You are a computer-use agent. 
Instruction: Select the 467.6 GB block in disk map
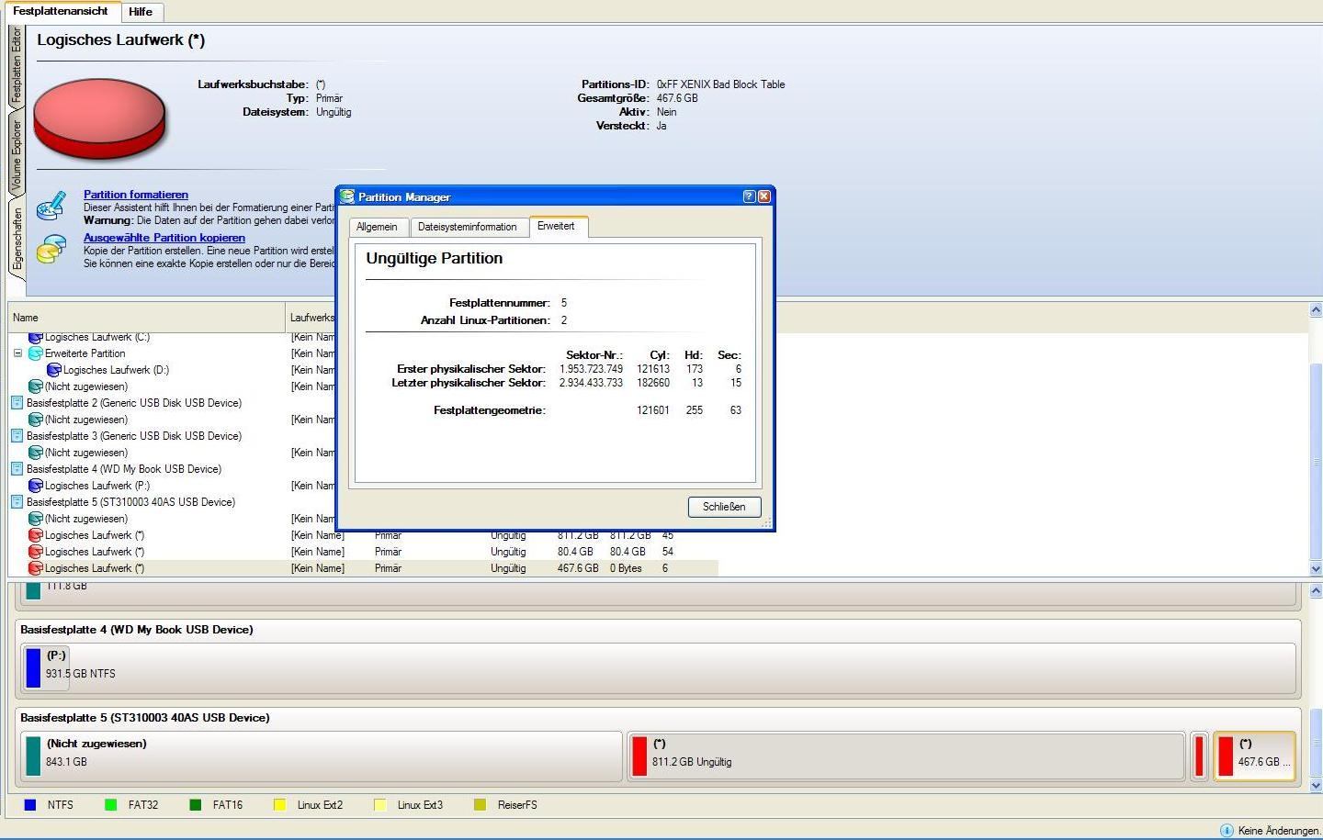pos(1254,756)
